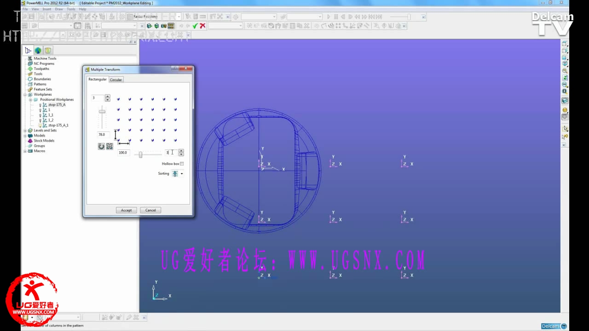Increase the number of rows stepper
Image resolution: width=589 pixels, height=331 pixels.
107,97
